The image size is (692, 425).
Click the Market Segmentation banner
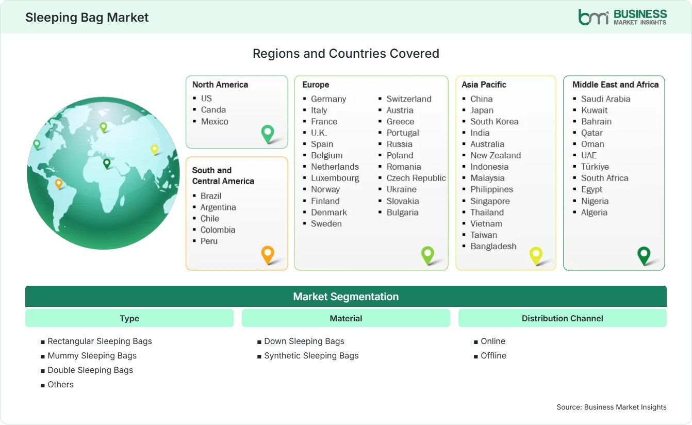(x=346, y=297)
